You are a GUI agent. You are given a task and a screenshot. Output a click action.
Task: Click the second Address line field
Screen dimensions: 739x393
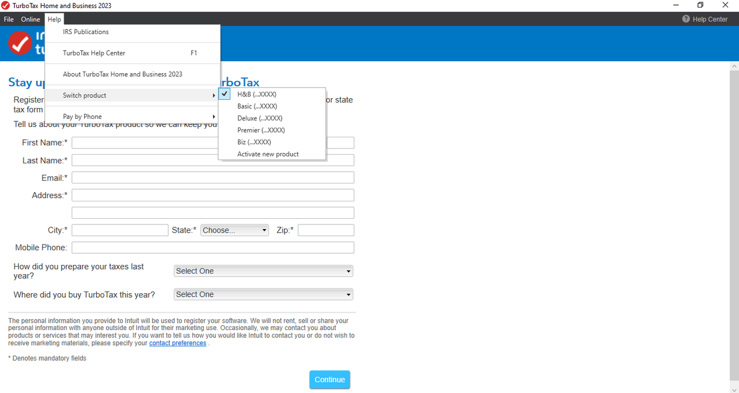point(213,213)
